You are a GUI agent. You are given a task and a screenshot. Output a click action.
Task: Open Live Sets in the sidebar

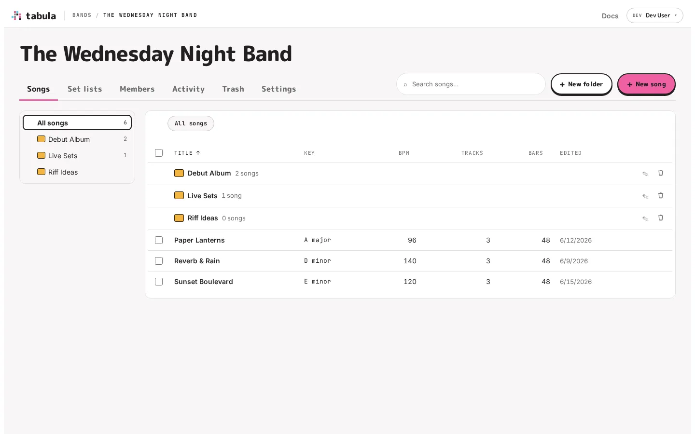(77, 155)
